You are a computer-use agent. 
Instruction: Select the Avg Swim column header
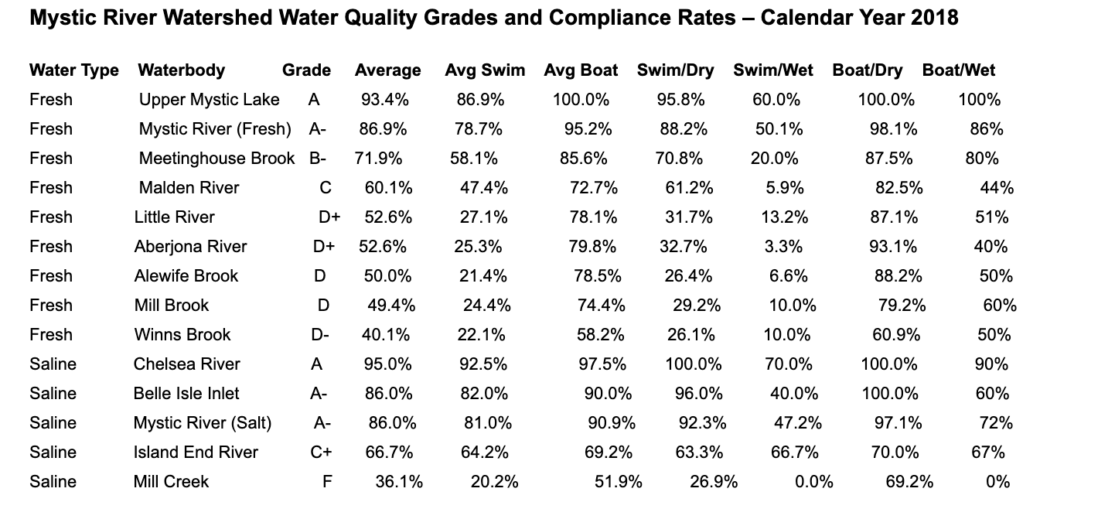[485, 70]
